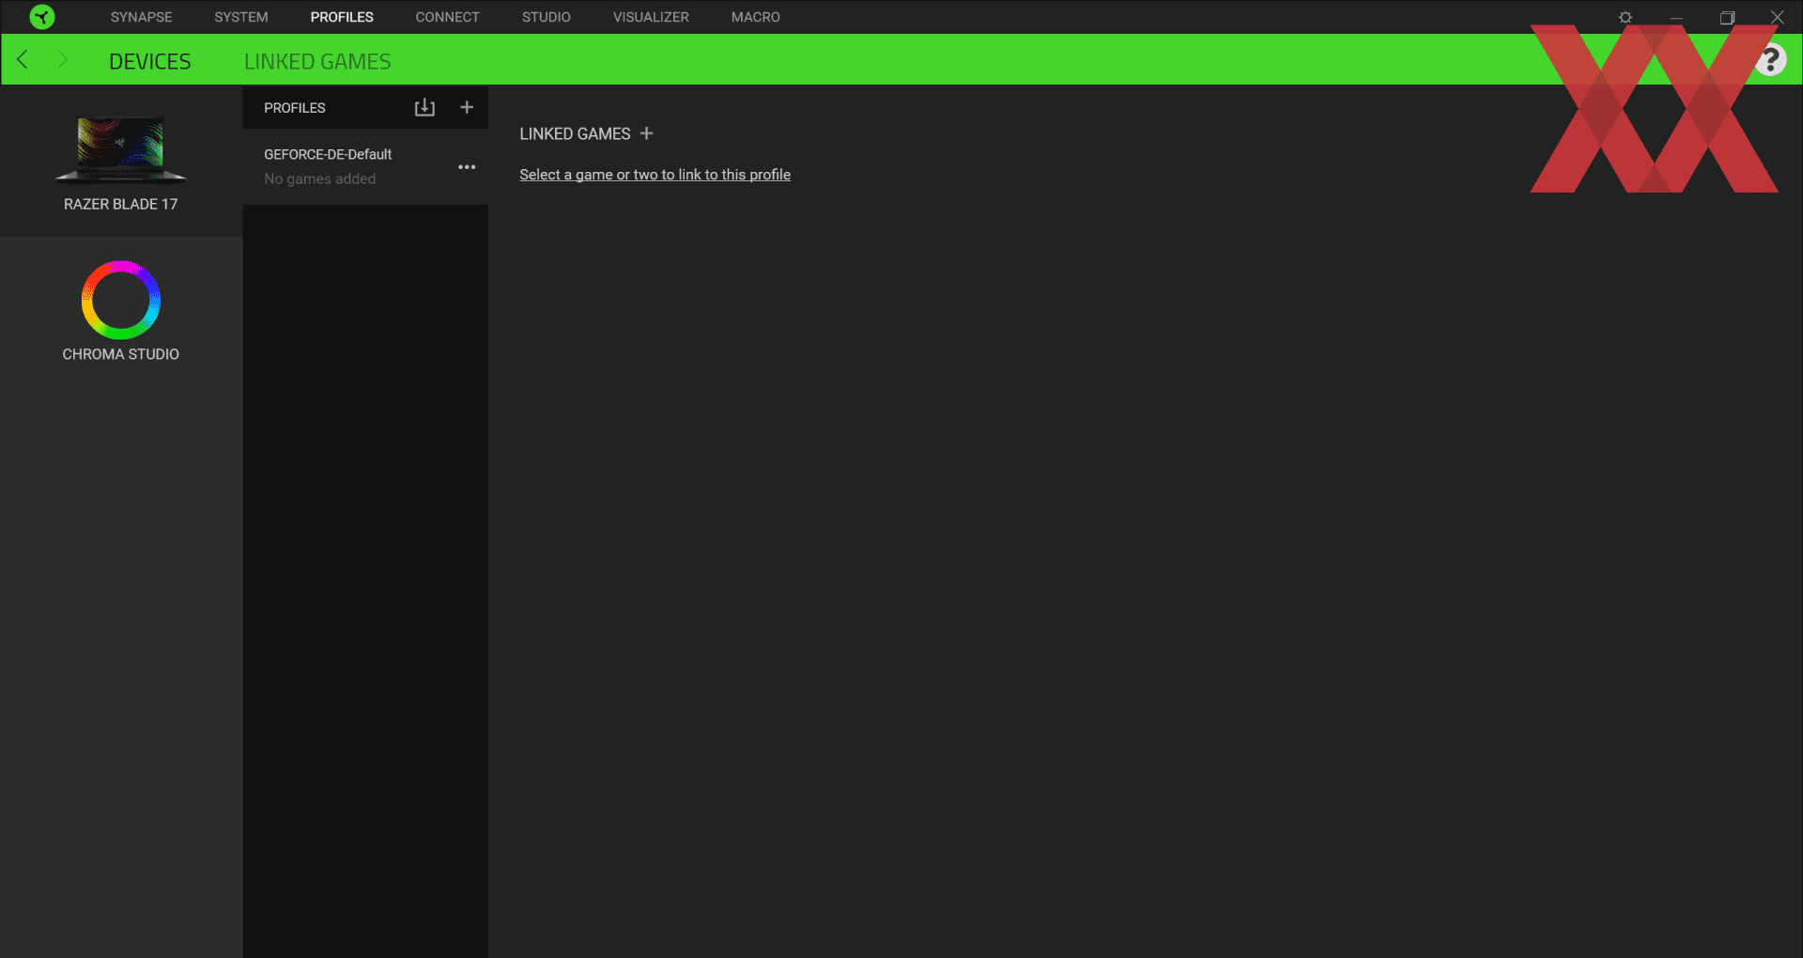The height and width of the screenshot is (958, 1803).
Task: Add a new profile with plus icon
Action: pyautogui.click(x=467, y=107)
